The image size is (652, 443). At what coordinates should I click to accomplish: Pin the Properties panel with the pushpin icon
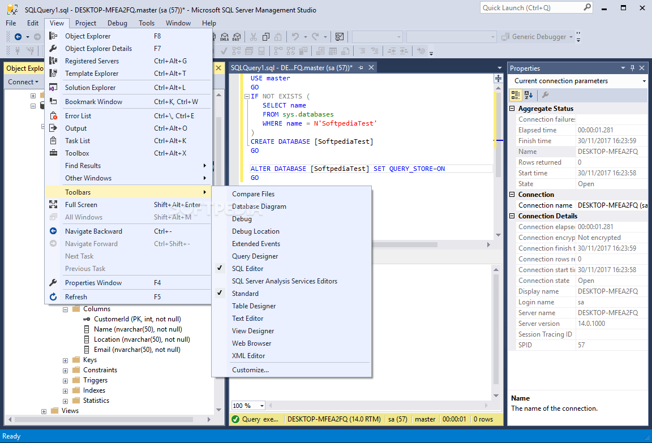[x=632, y=68]
